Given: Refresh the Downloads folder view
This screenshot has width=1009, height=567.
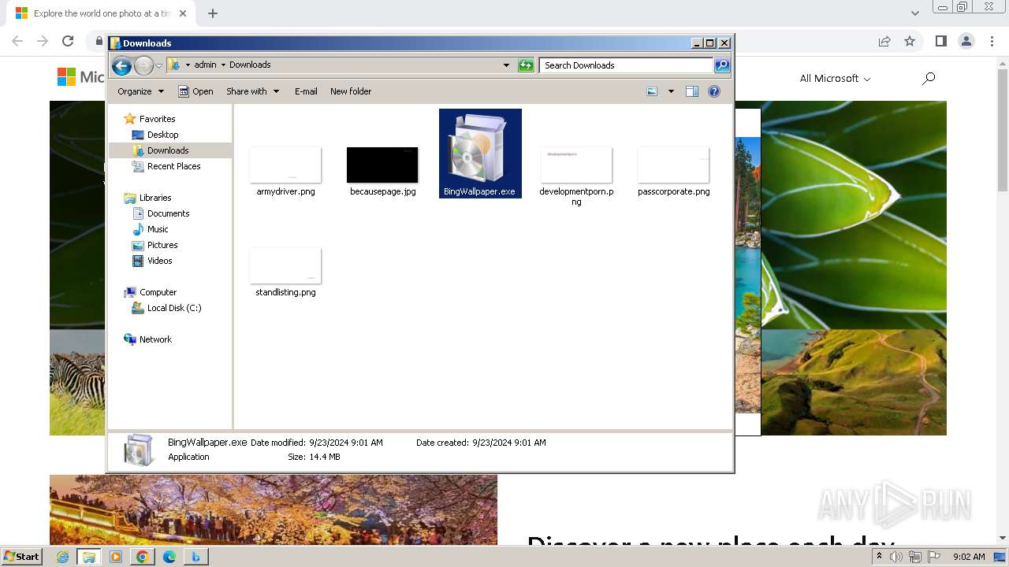Looking at the screenshot, I should click(x=526, y=65).
